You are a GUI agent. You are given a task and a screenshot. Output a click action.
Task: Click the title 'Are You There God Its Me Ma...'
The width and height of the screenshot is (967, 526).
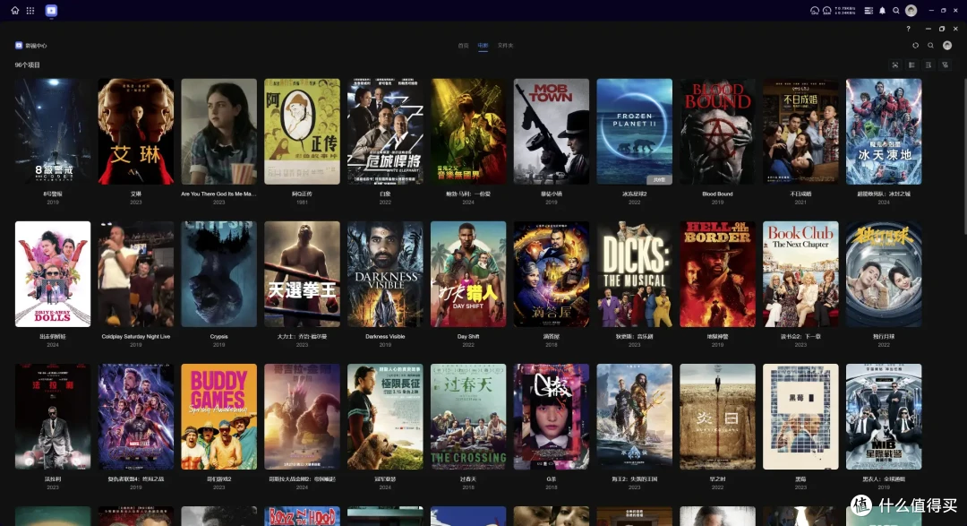219,194
